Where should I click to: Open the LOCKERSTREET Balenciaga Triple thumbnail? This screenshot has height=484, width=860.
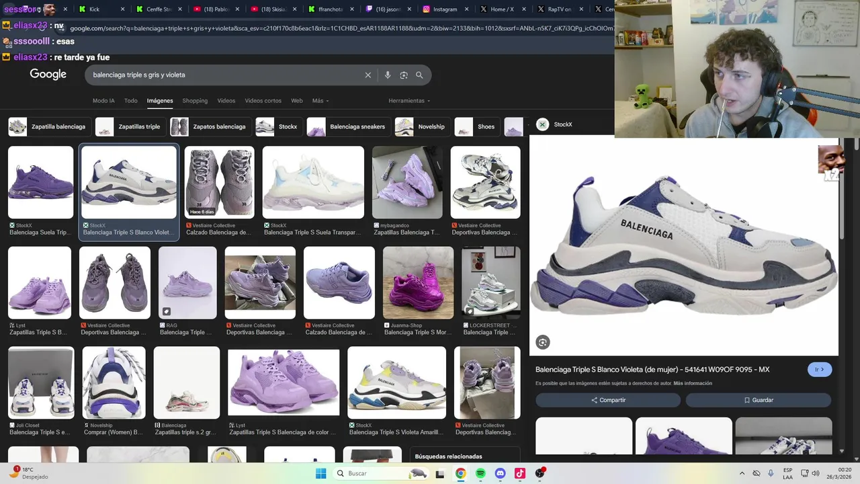(x=491, y=282)
